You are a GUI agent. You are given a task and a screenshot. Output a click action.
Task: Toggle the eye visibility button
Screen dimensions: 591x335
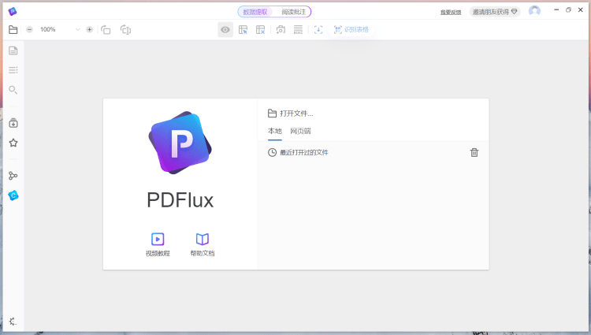(225, 29)
